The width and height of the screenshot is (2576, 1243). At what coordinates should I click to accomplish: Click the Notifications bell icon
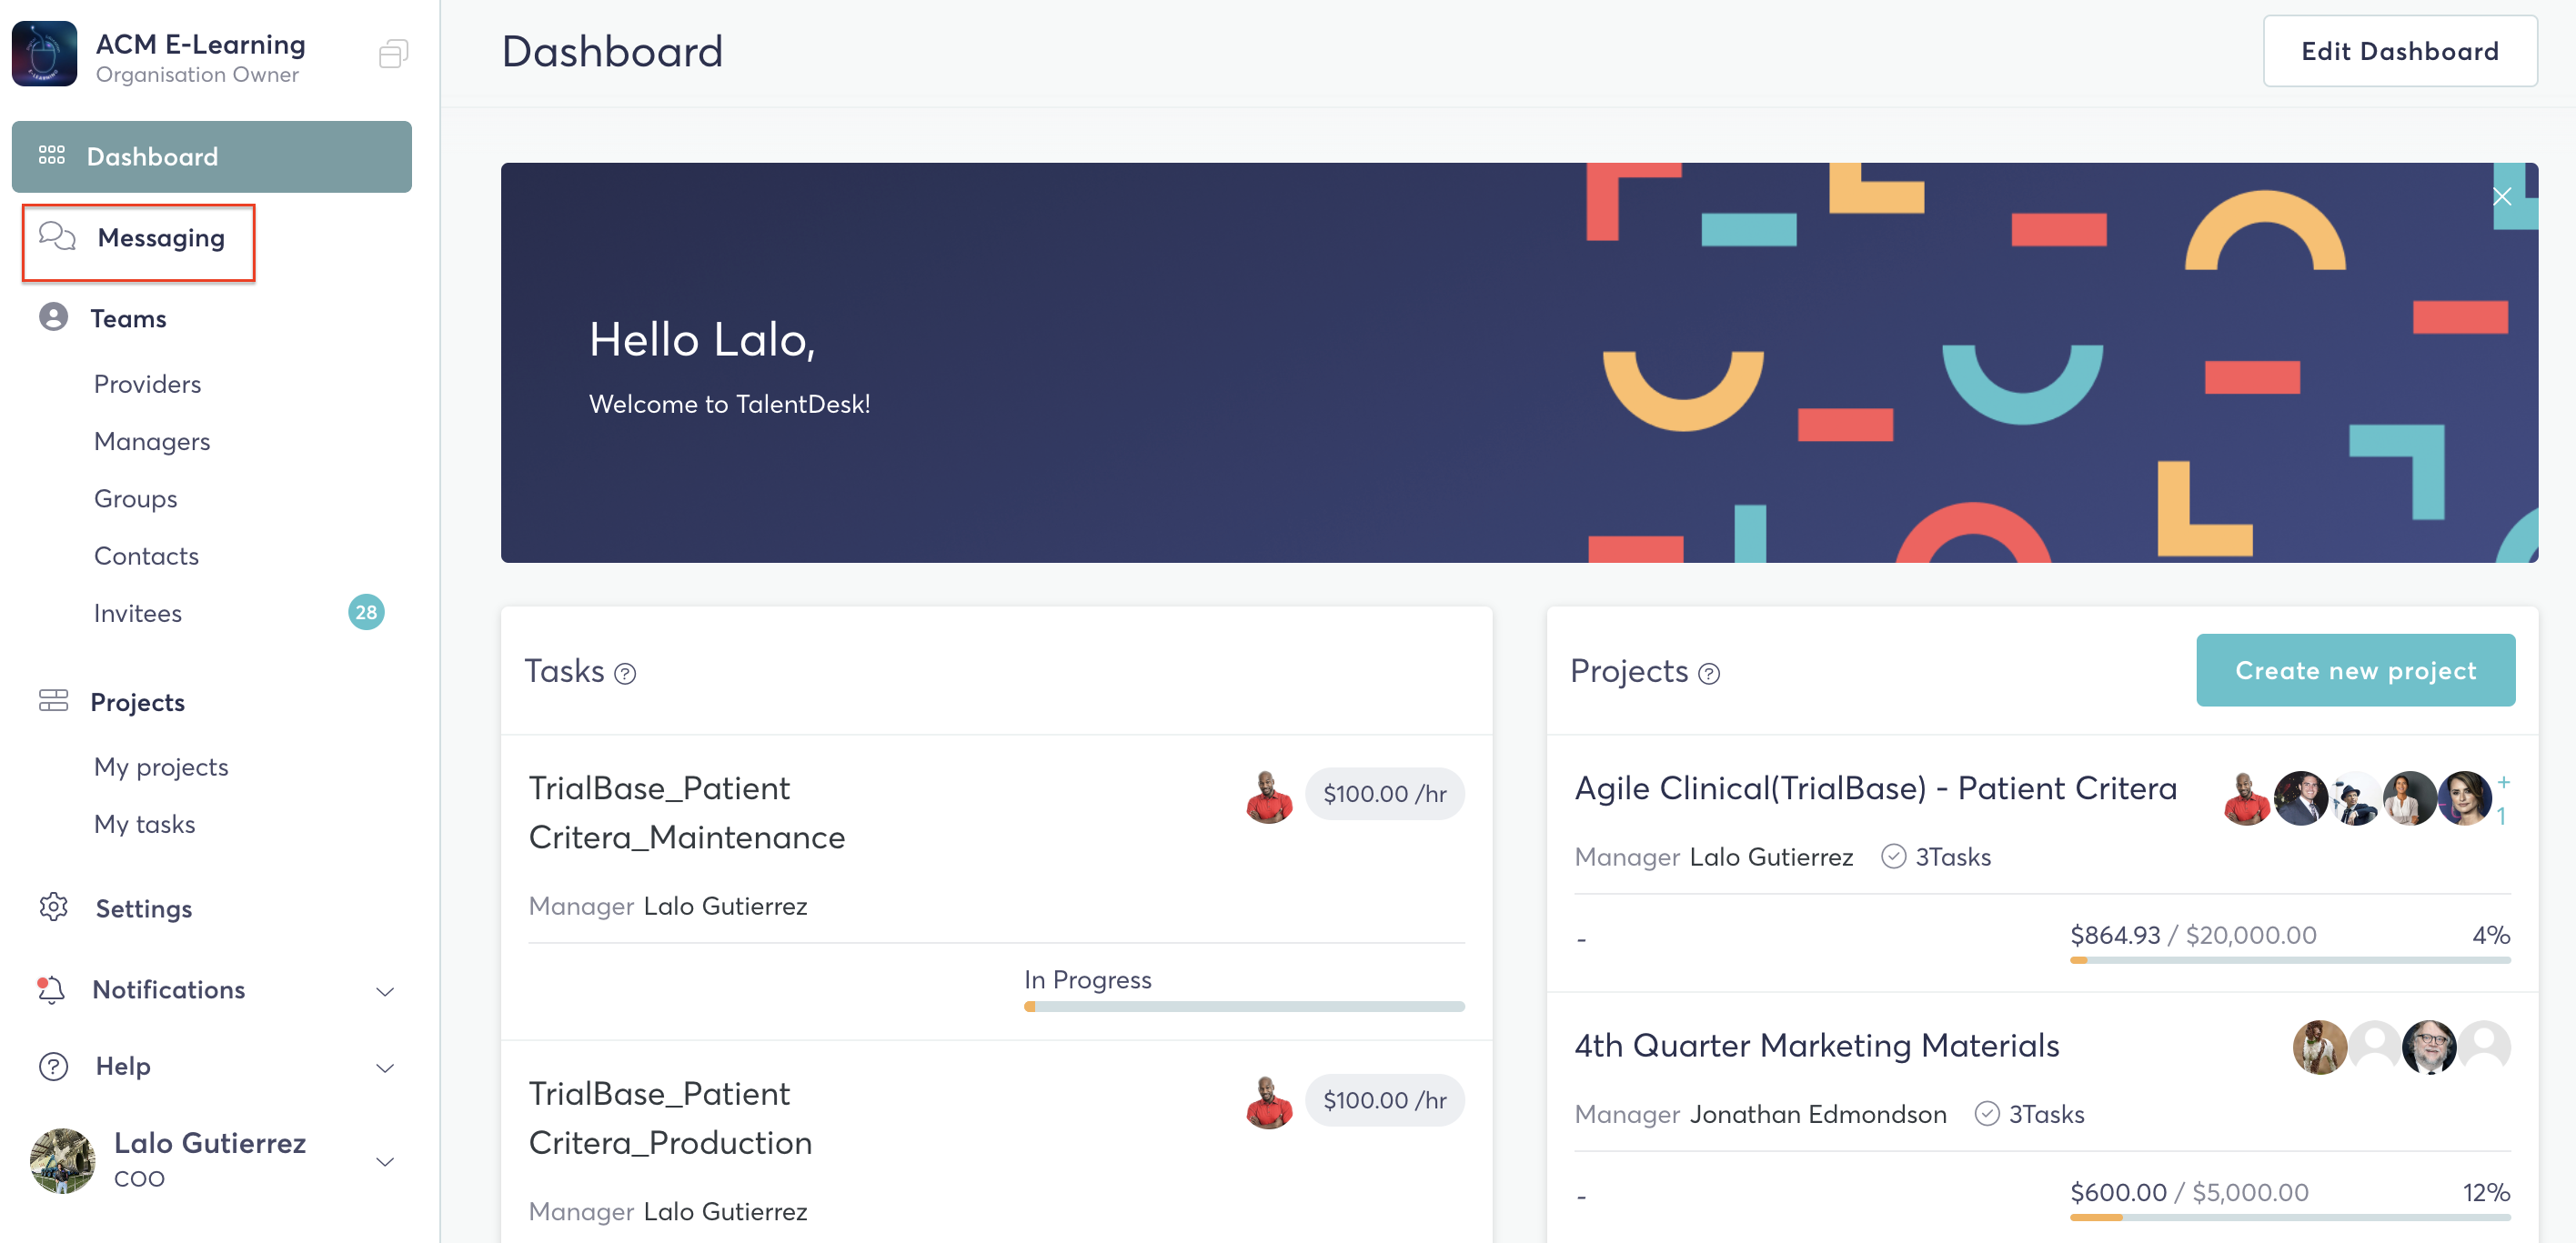51,989
